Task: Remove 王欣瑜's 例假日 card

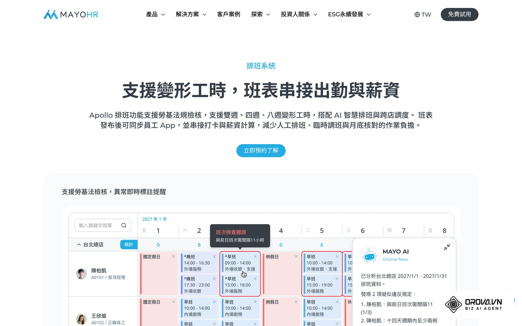Action: (x=296, y=302)
